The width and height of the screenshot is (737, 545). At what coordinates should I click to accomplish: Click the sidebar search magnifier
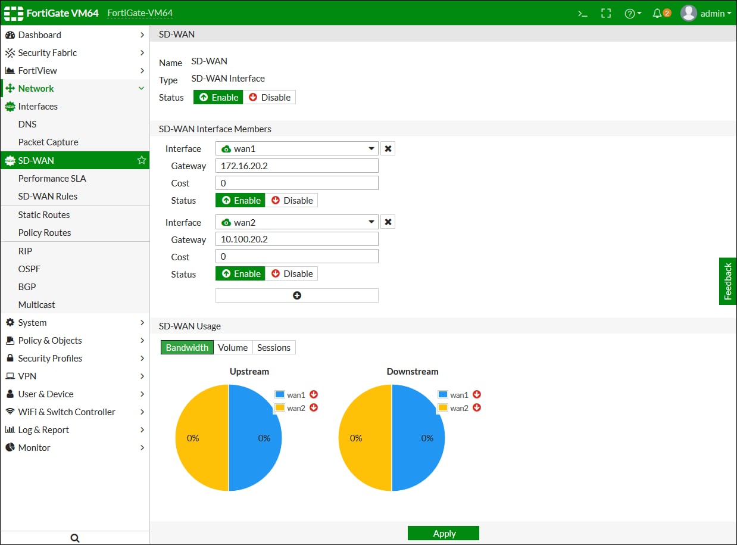pyautogui.click(x=75, y=538)
